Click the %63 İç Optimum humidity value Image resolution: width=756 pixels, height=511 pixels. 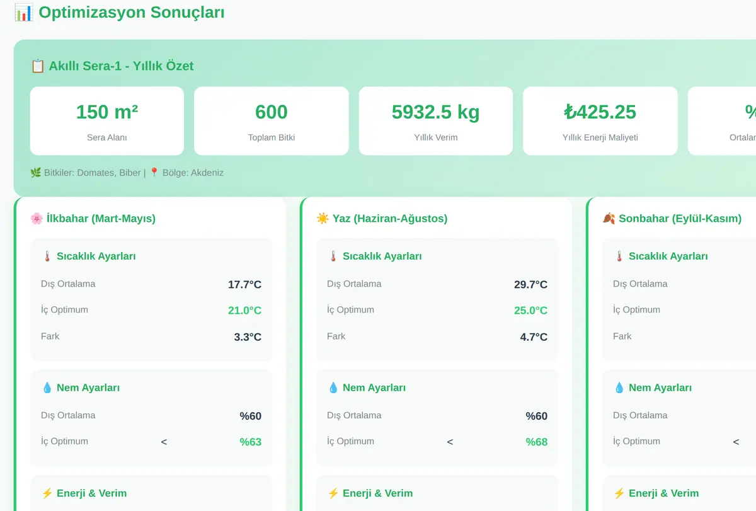[x=251, y=442]
